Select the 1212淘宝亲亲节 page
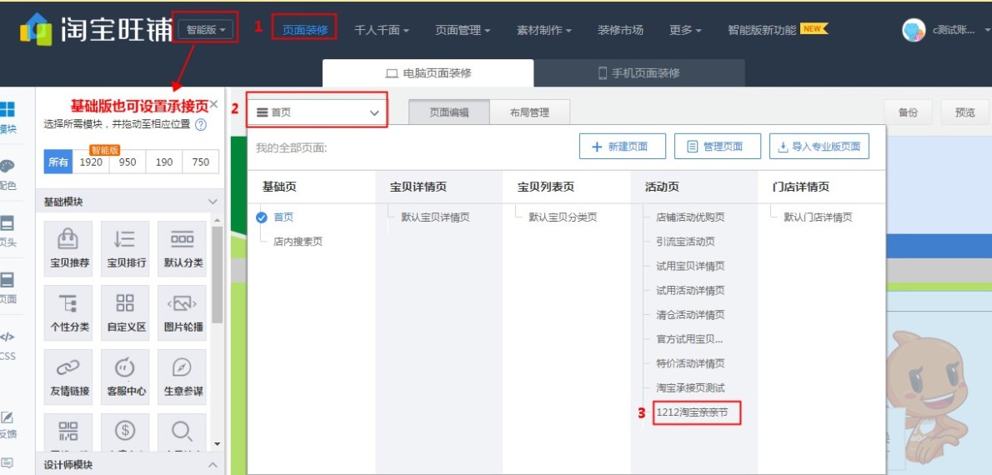Screen dimensions: 992x475 (x=692, y=412)
